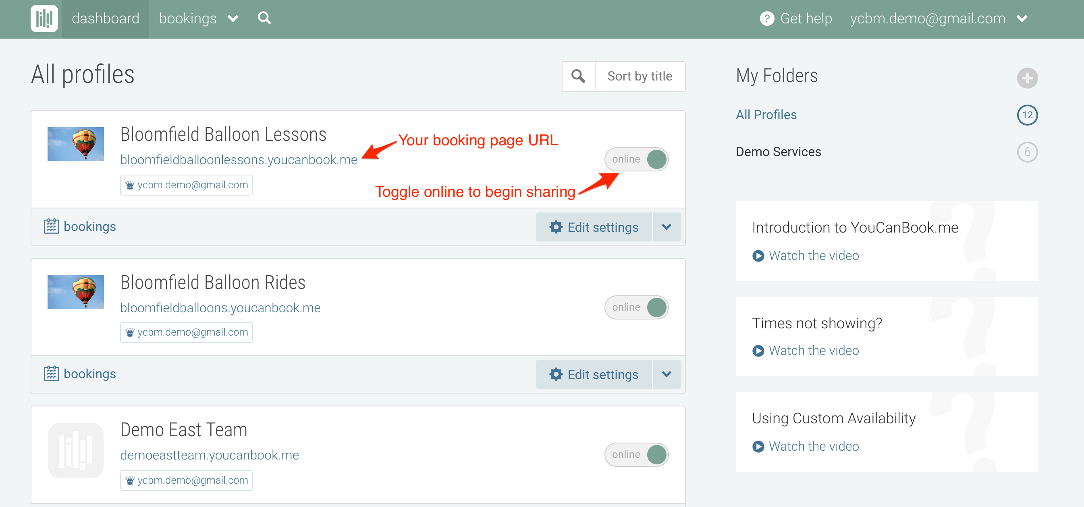This screenshot has width=1084, height=507.
Task: Toggle Demo East Team online switch
Action: [x=636, y=455]
